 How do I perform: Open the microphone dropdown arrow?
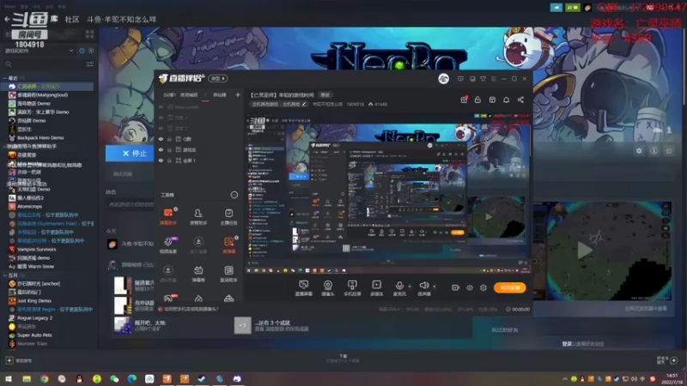[410, 286]
